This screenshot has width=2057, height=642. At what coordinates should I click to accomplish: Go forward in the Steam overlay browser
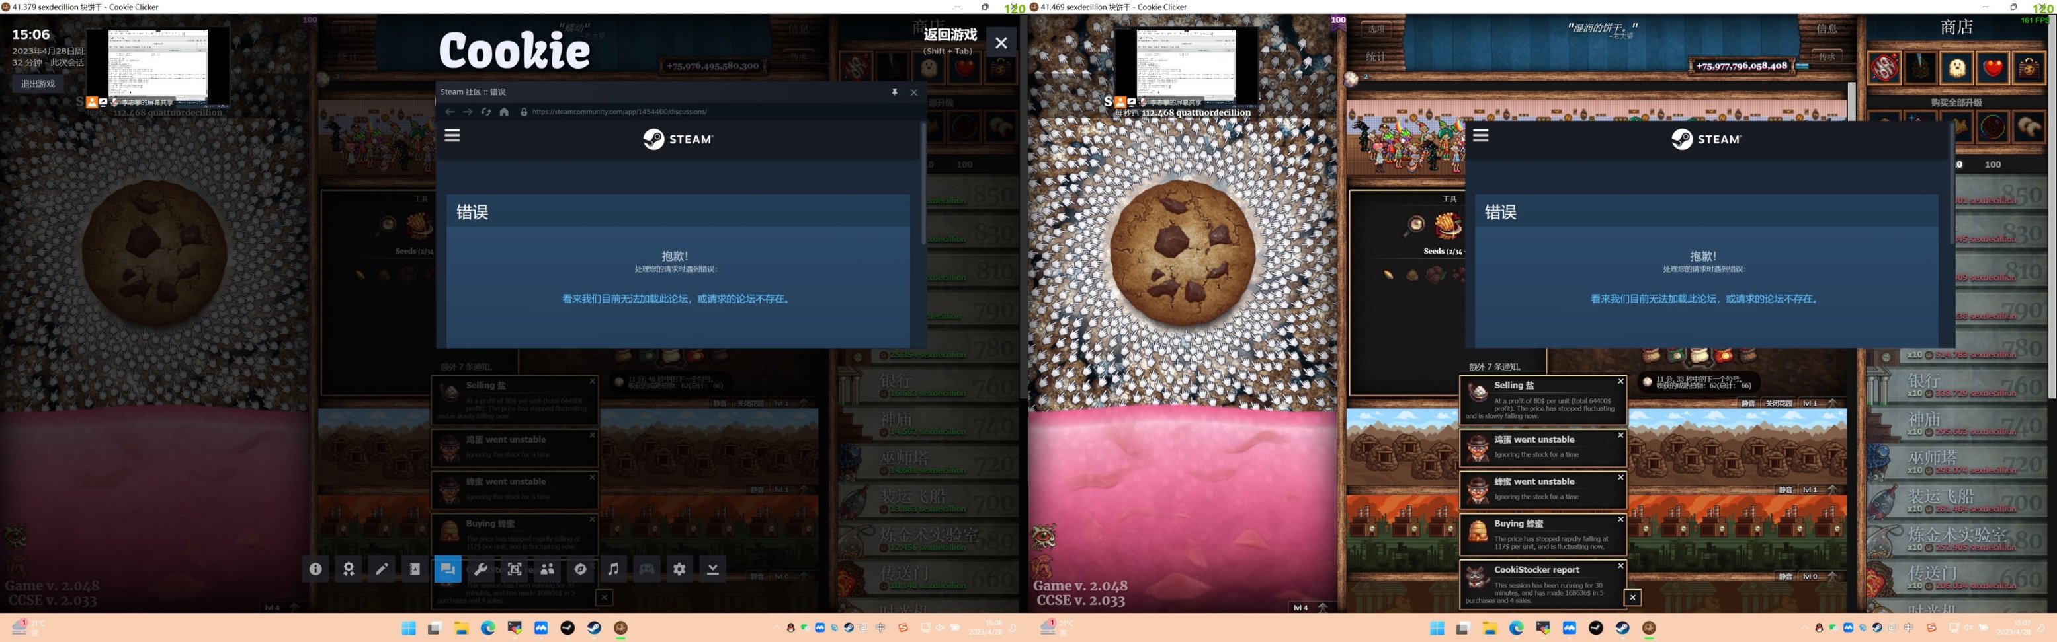[x=468, y=112]
